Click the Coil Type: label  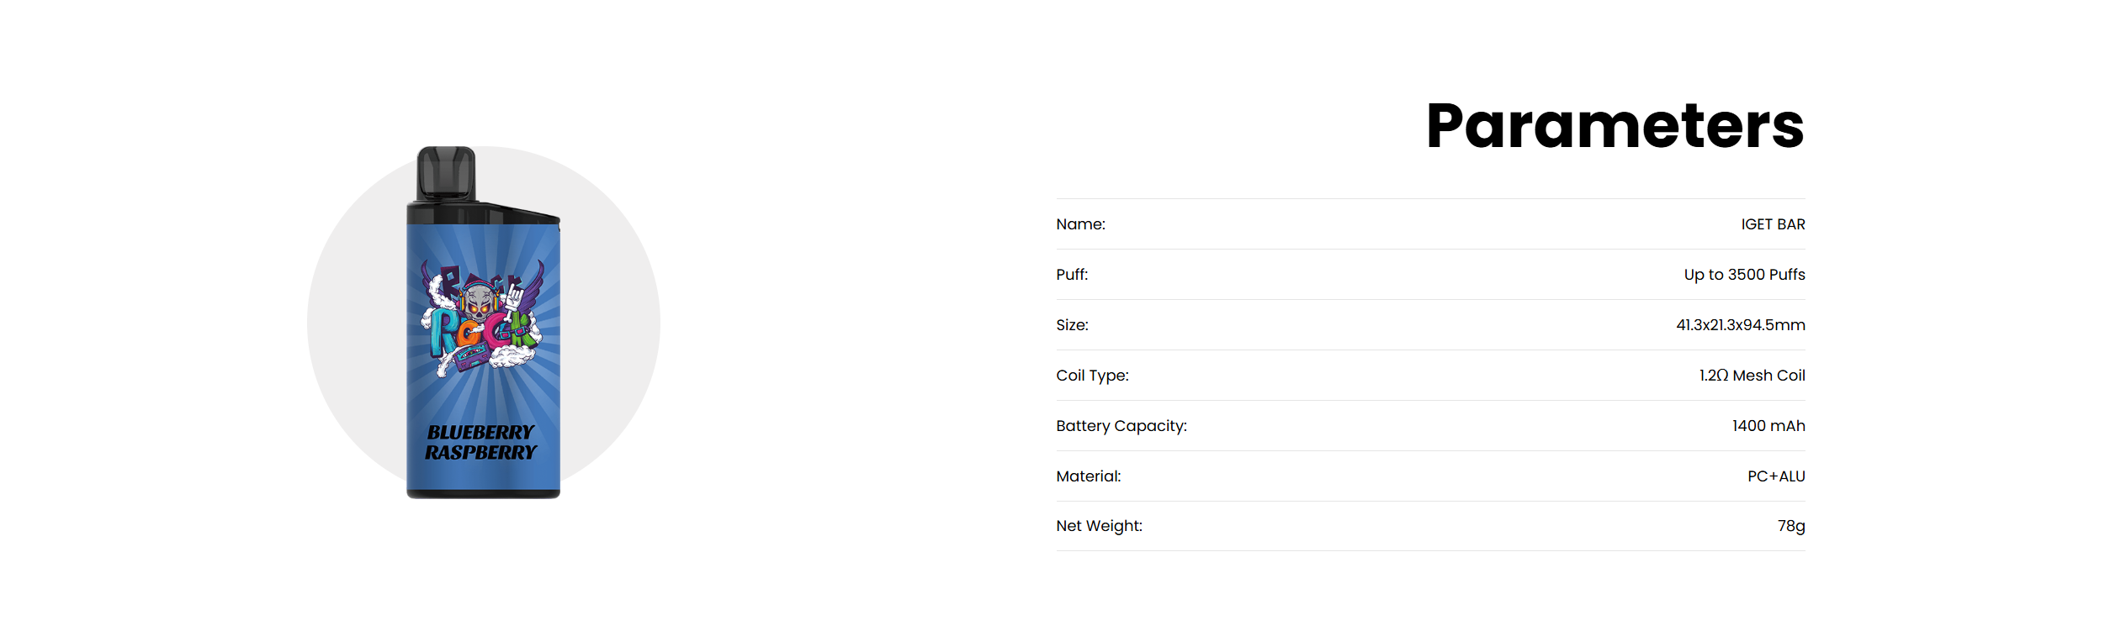click(x=1092, y=376)
